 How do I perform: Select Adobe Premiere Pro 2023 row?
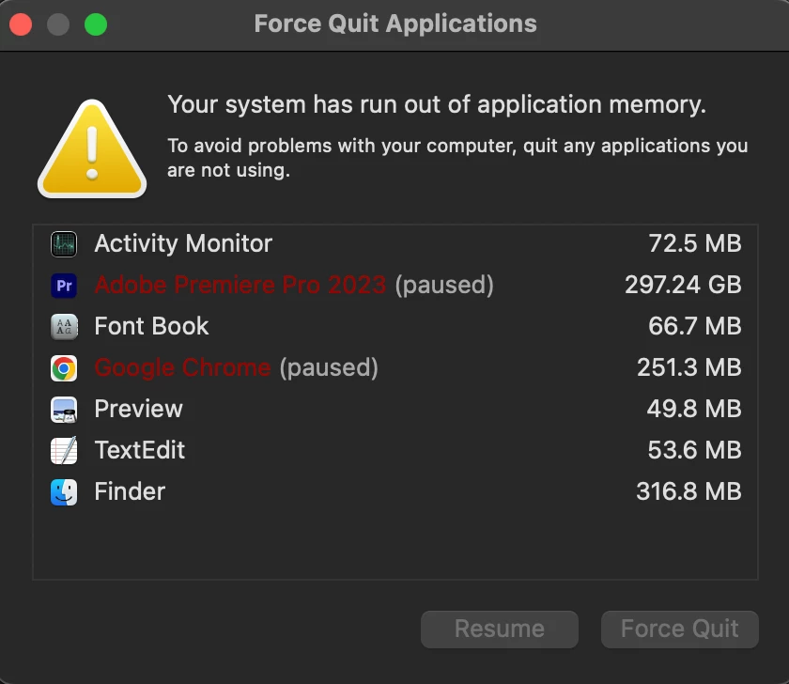click(x=395, y=285)
